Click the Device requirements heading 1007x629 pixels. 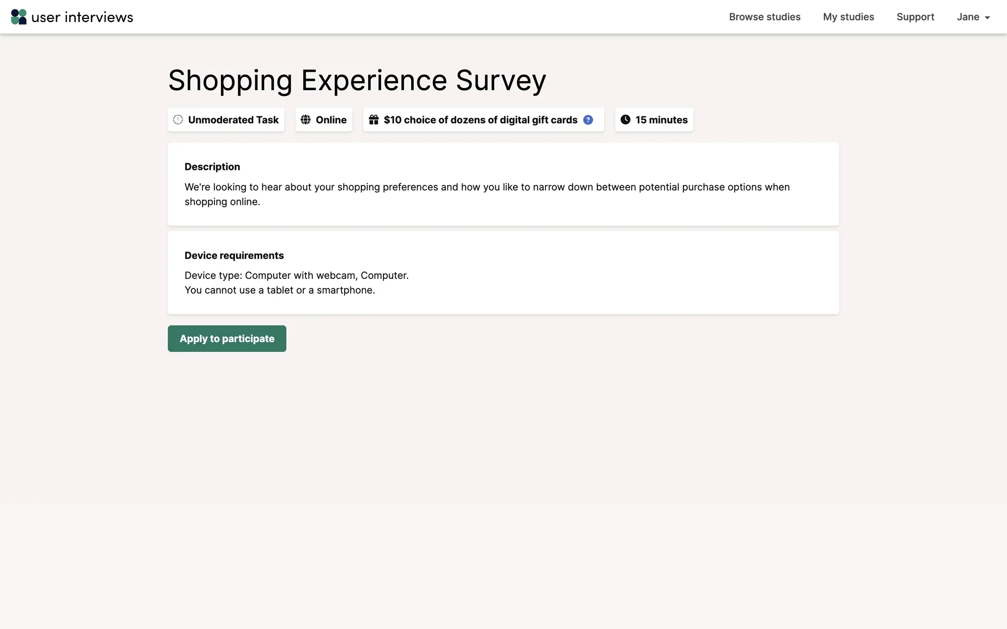[x=234, y=255]
